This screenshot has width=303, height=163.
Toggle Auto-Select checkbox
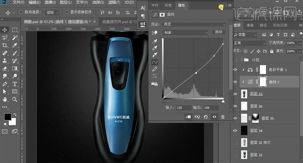pyautogui.click(x=21, y=12)
